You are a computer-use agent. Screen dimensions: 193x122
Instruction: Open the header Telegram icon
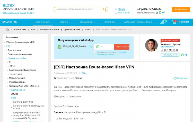(x=163, y=13)
